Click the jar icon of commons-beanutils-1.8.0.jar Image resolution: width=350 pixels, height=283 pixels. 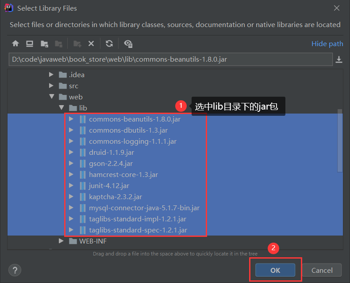pyautogui.click(x=83, y=119)
